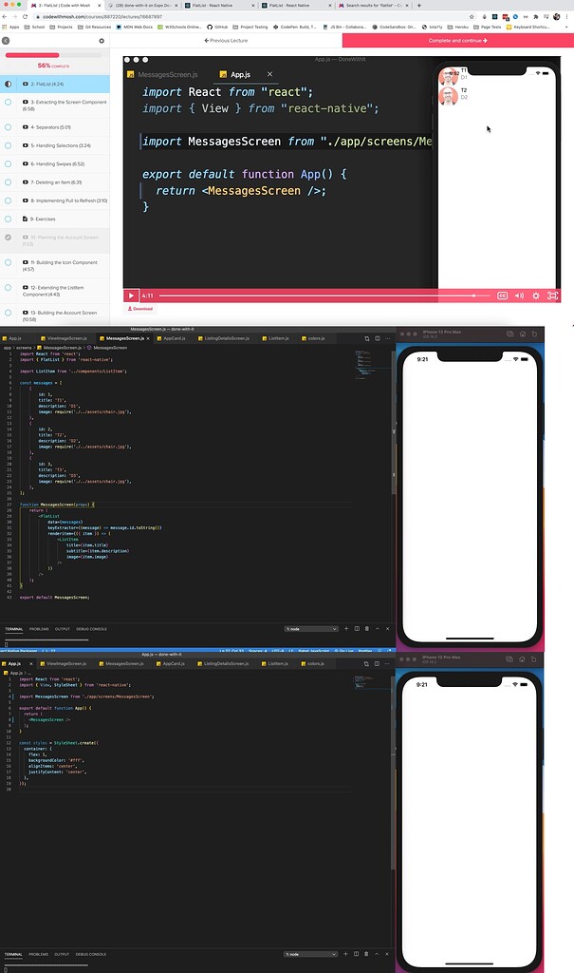Viewport: 574px width, 973px height.
Task: Click code minimap in upper VS Code editor
Action: [372, 365]
